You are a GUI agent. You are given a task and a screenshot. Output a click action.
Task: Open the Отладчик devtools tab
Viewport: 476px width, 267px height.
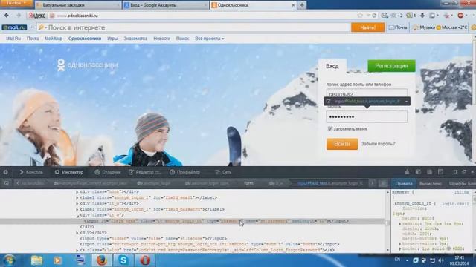(x=107, y=172)
